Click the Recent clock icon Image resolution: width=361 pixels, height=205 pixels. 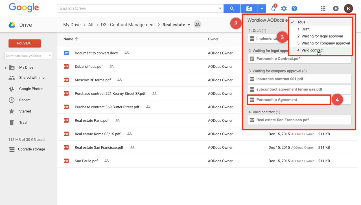click(12, 100)
